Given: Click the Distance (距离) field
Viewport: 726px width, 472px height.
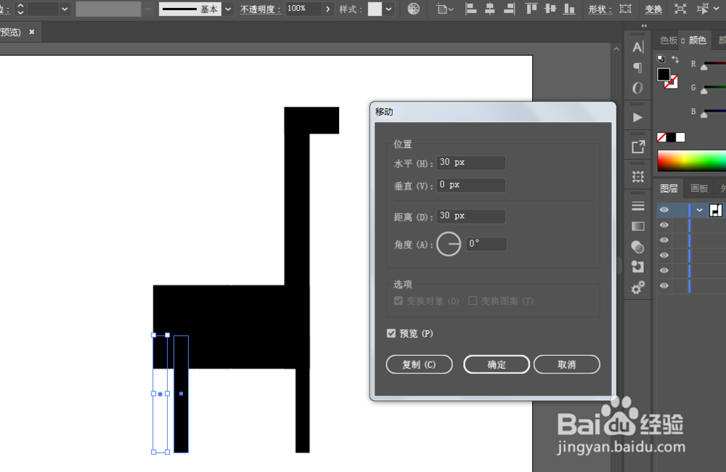Looking at the screenshot, I should point(471,216).
